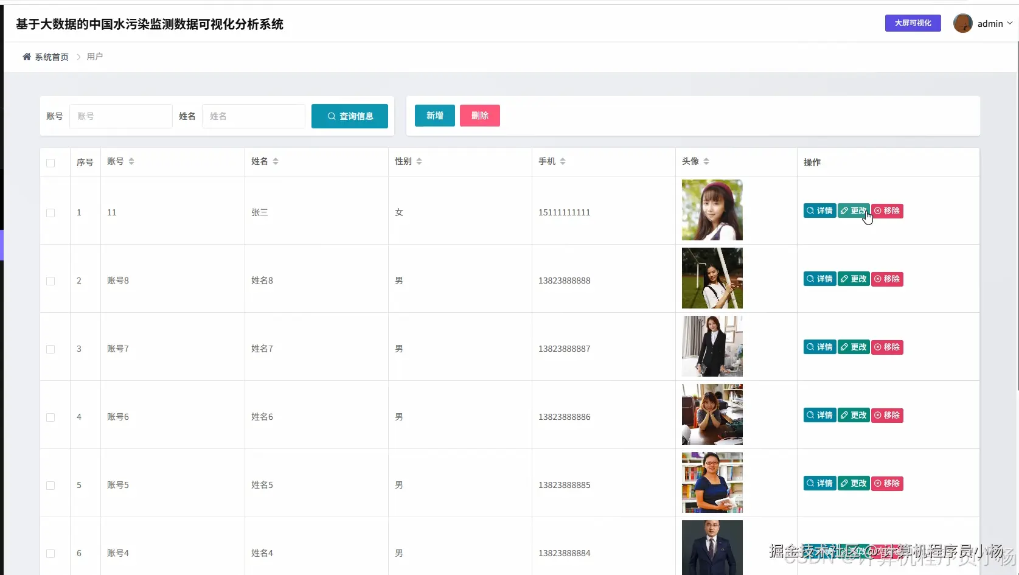Check the checkbox for row 账号4
1019x575 pixels.
(x=50, y=554)
